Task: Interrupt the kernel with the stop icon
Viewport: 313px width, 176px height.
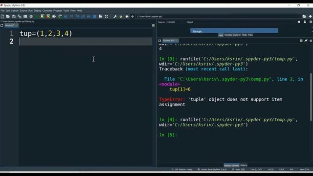Action: pos(301,41)
